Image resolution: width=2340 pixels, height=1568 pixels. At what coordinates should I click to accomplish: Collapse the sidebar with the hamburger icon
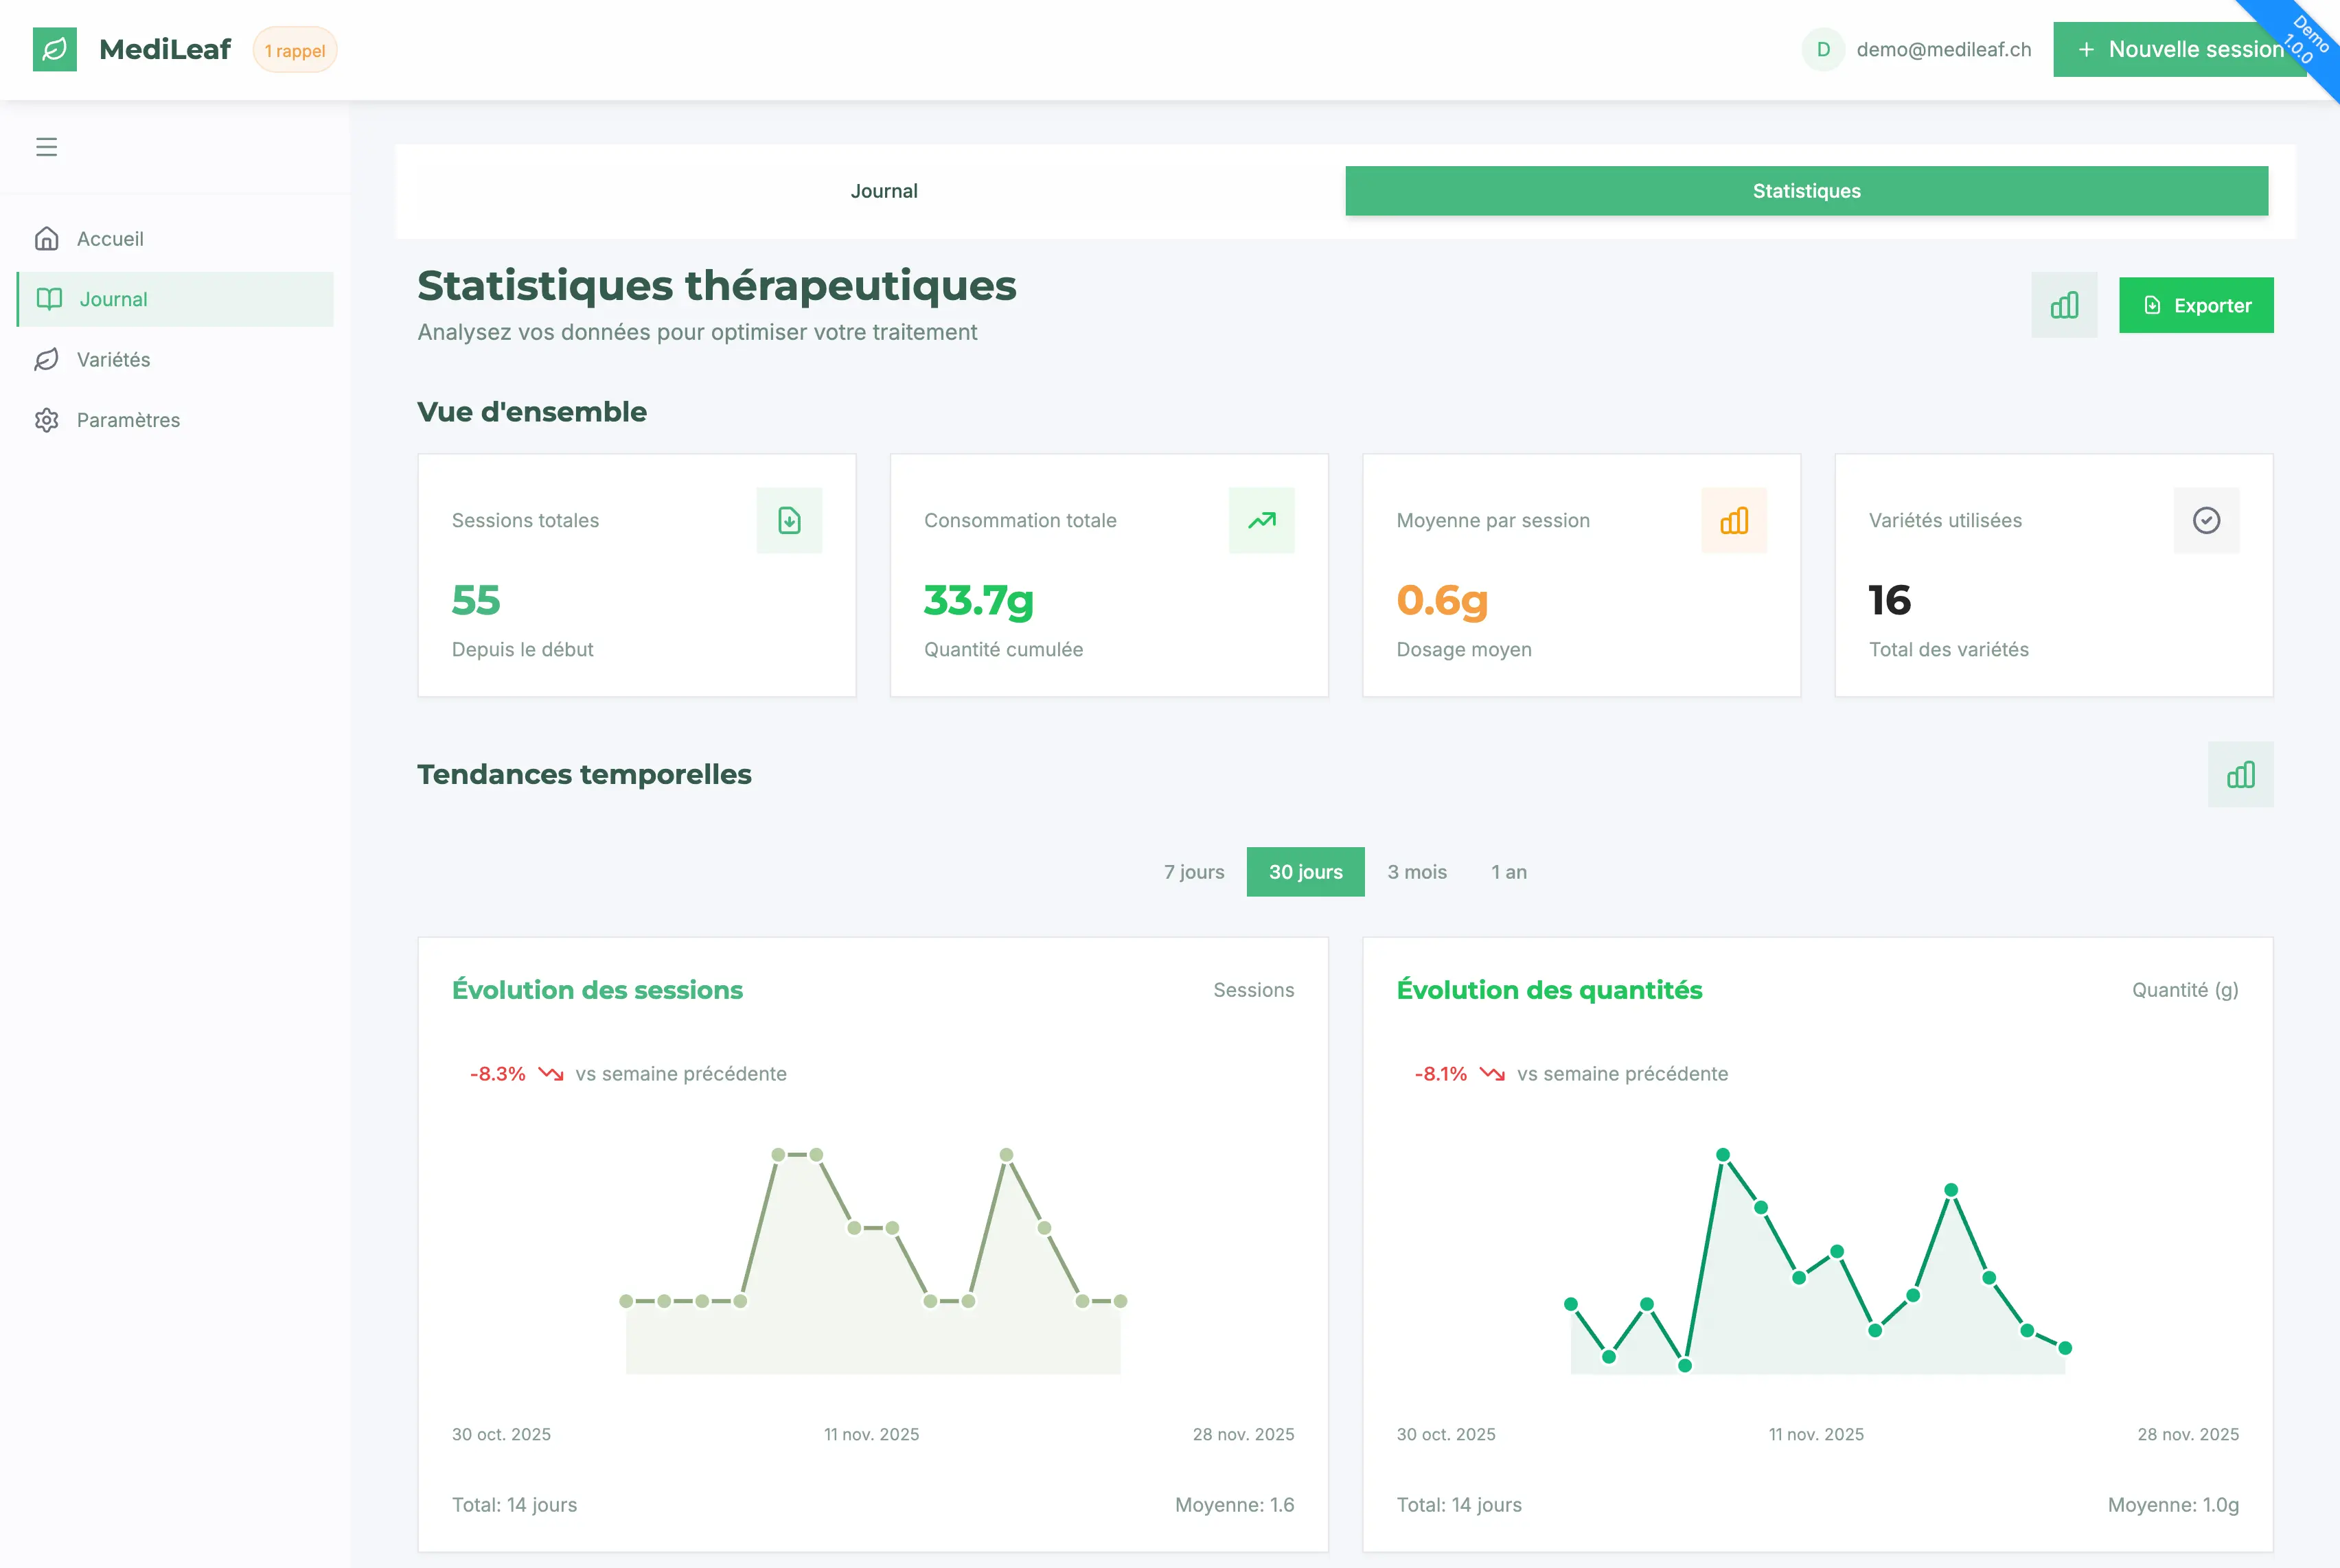tap(46, 146)
